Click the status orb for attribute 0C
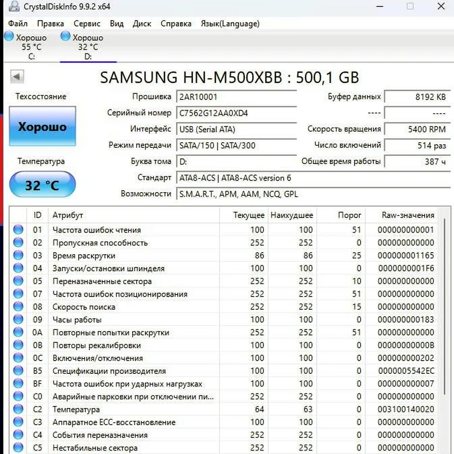Viewport: 454px width, 454px height. pos(18,358)
